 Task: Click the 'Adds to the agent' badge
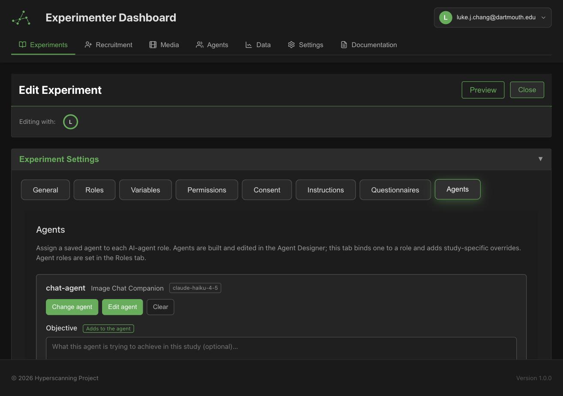[108, 328]
